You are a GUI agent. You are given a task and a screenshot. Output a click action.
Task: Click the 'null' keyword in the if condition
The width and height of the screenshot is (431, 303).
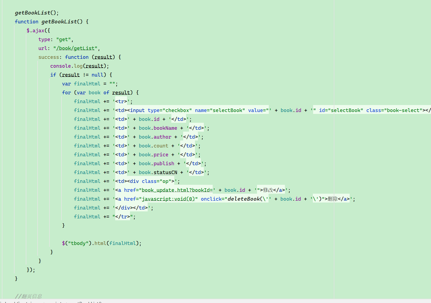(97, 75)
